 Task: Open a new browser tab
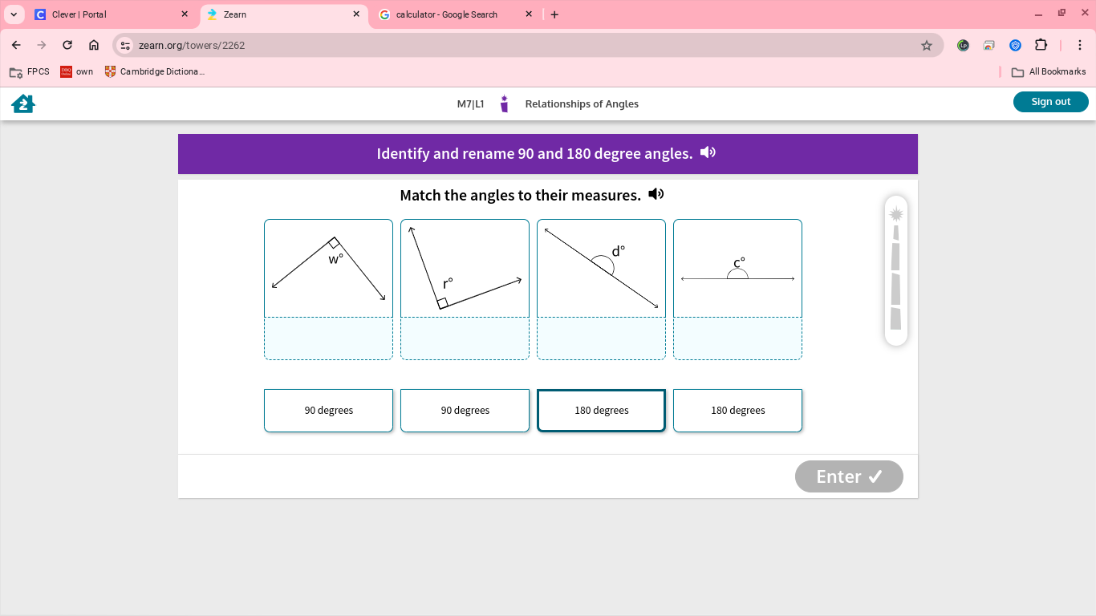554,14
